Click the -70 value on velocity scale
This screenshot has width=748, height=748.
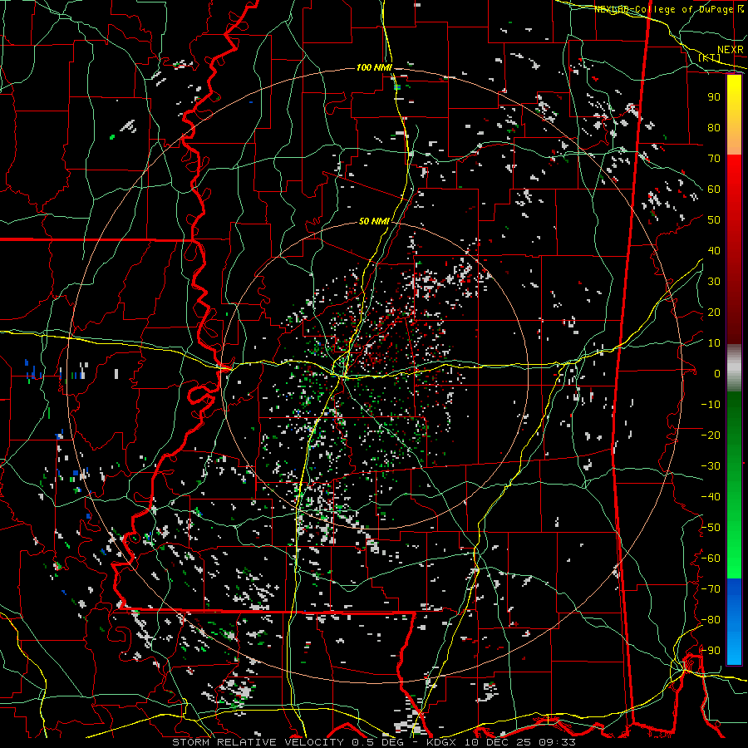click(x=711, y=589)
